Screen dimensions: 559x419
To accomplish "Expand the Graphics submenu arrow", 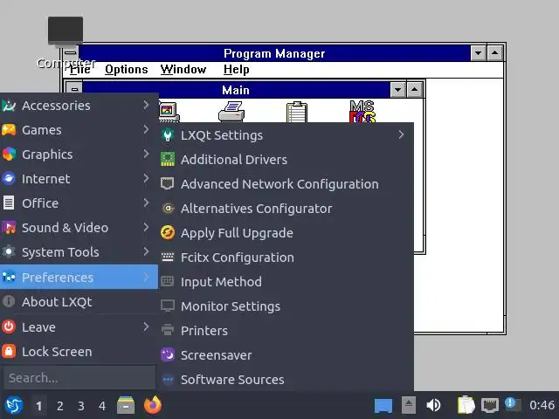I will [x=146, y=154].
